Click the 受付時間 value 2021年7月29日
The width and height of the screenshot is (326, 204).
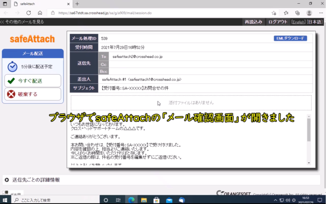pyautogui.click(x=123, y=47)
